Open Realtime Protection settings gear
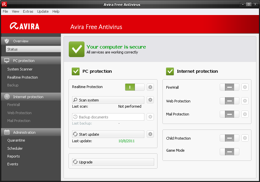Screen dimensions: 260x182 150,87
